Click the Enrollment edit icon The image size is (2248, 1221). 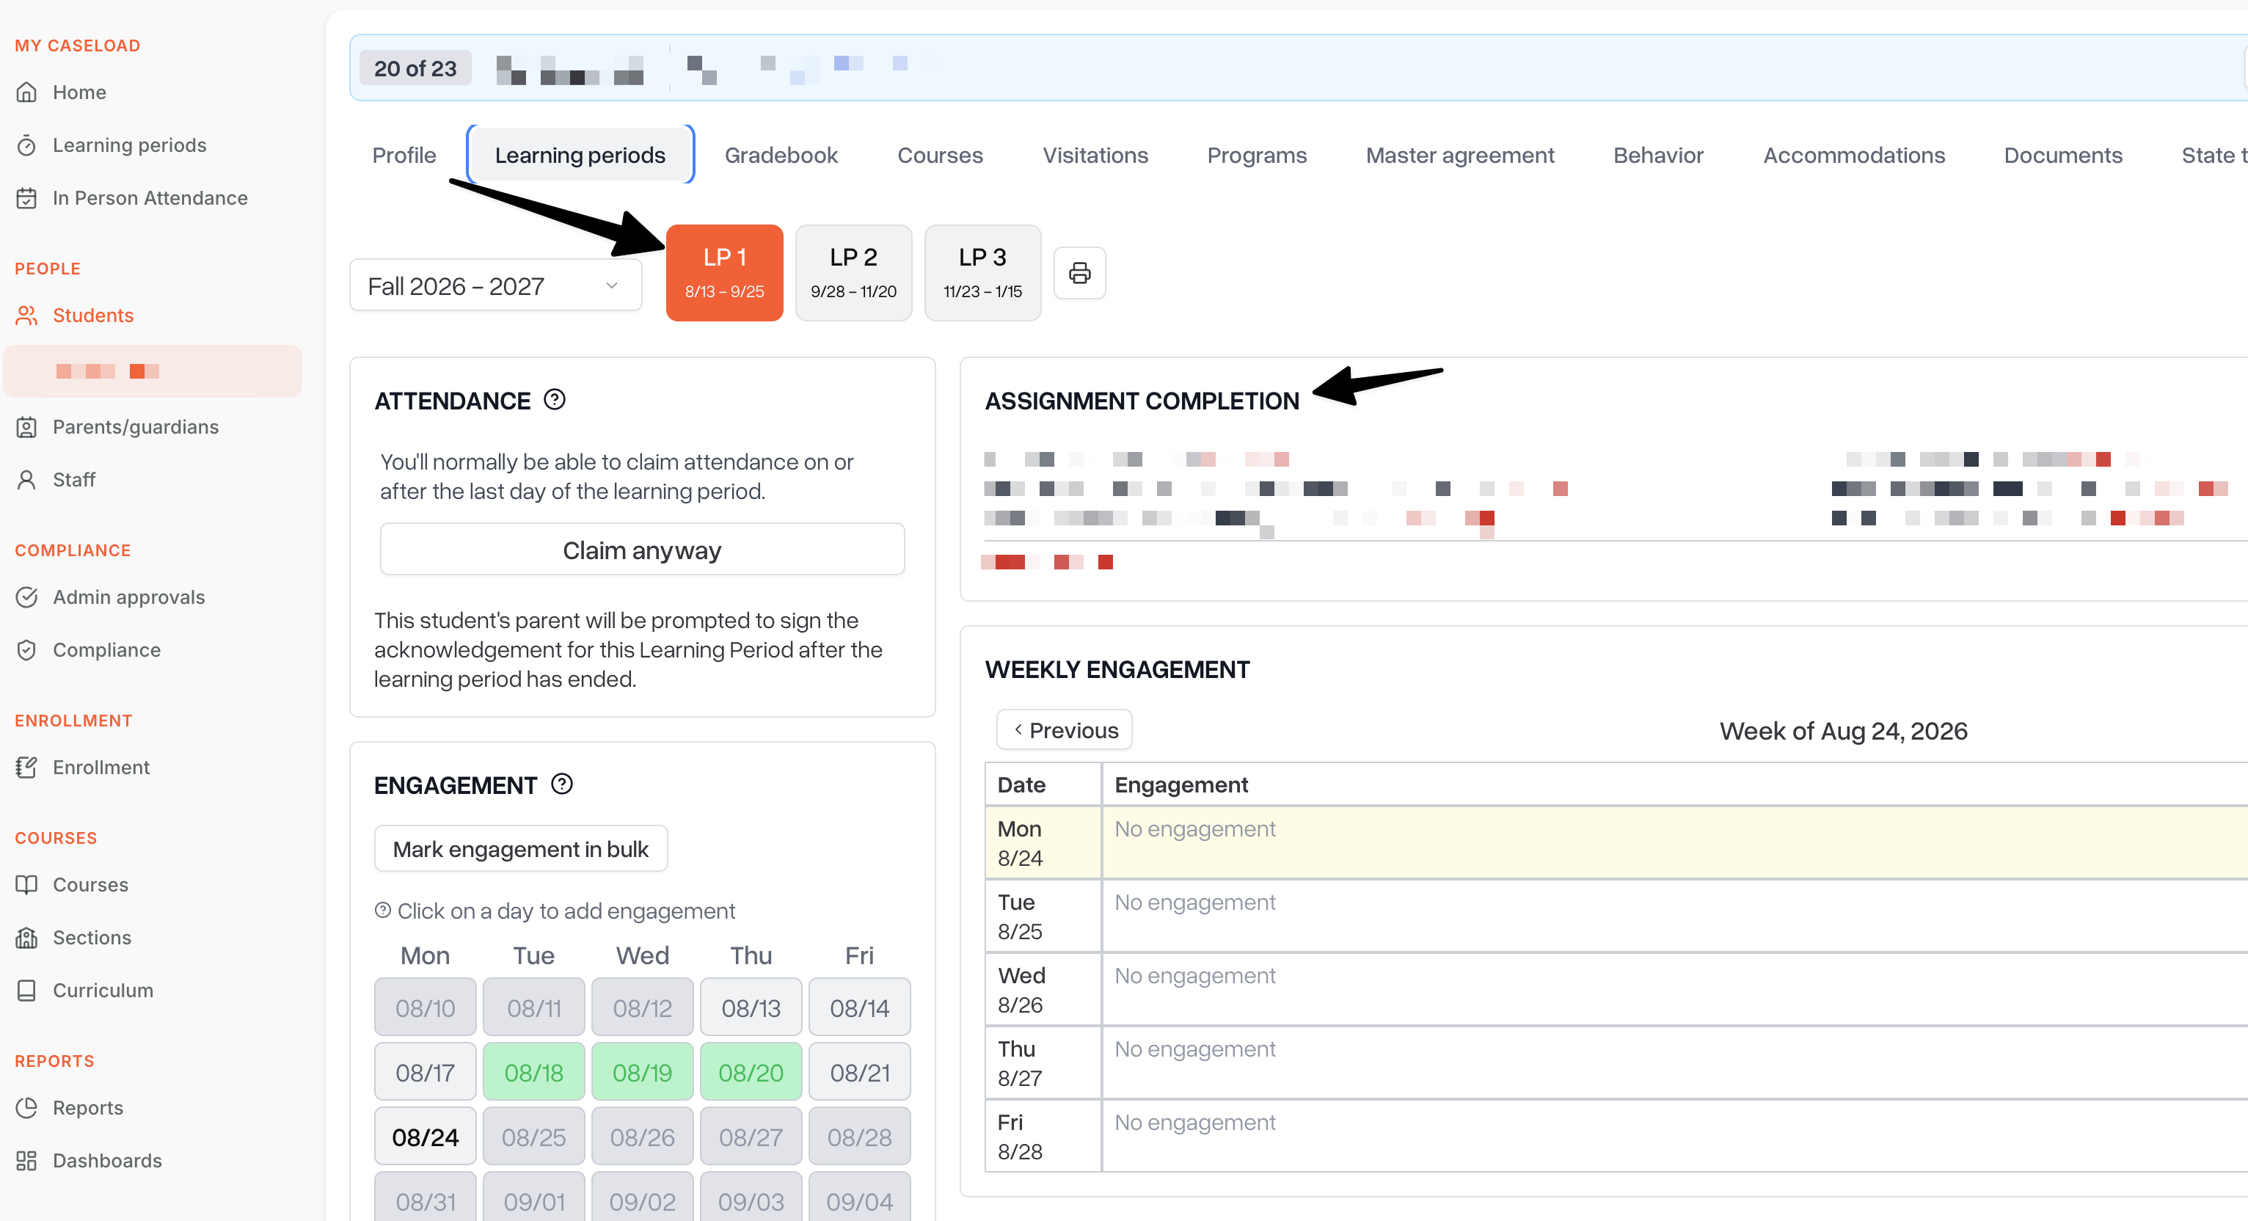tap(27, 768)
